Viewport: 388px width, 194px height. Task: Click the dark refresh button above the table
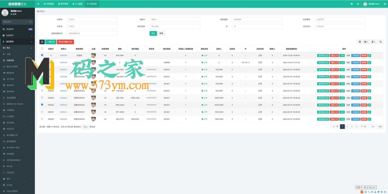[x=42, y=42]
